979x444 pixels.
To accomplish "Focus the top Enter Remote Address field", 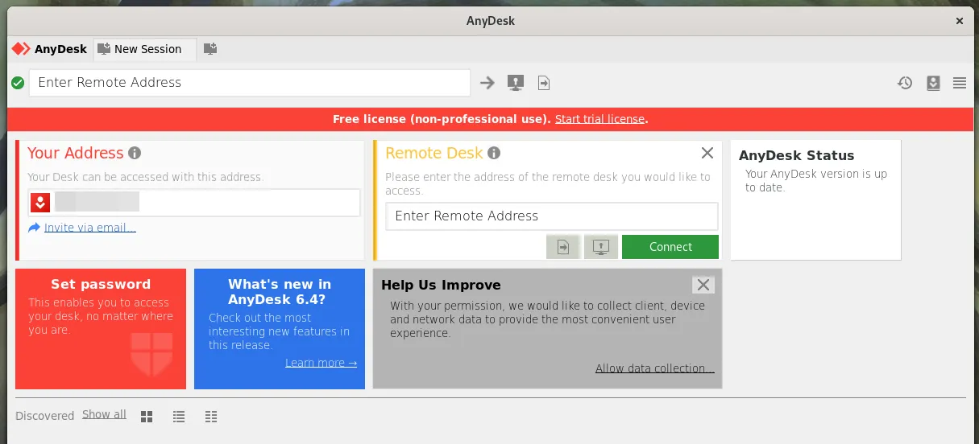I will pyautogui.click(x=250, y=83).
